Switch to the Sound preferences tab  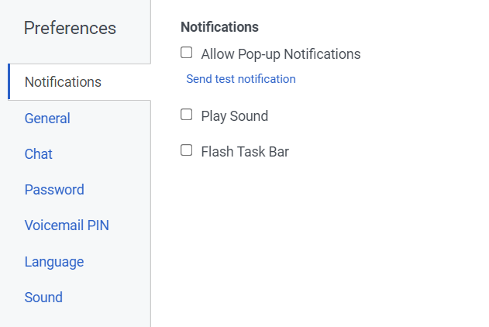43,298
